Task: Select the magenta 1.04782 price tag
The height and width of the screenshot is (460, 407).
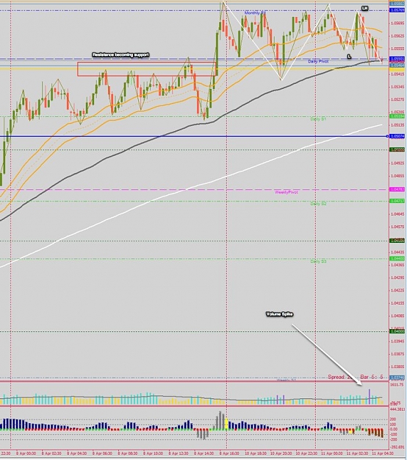Action: (397, 189)
